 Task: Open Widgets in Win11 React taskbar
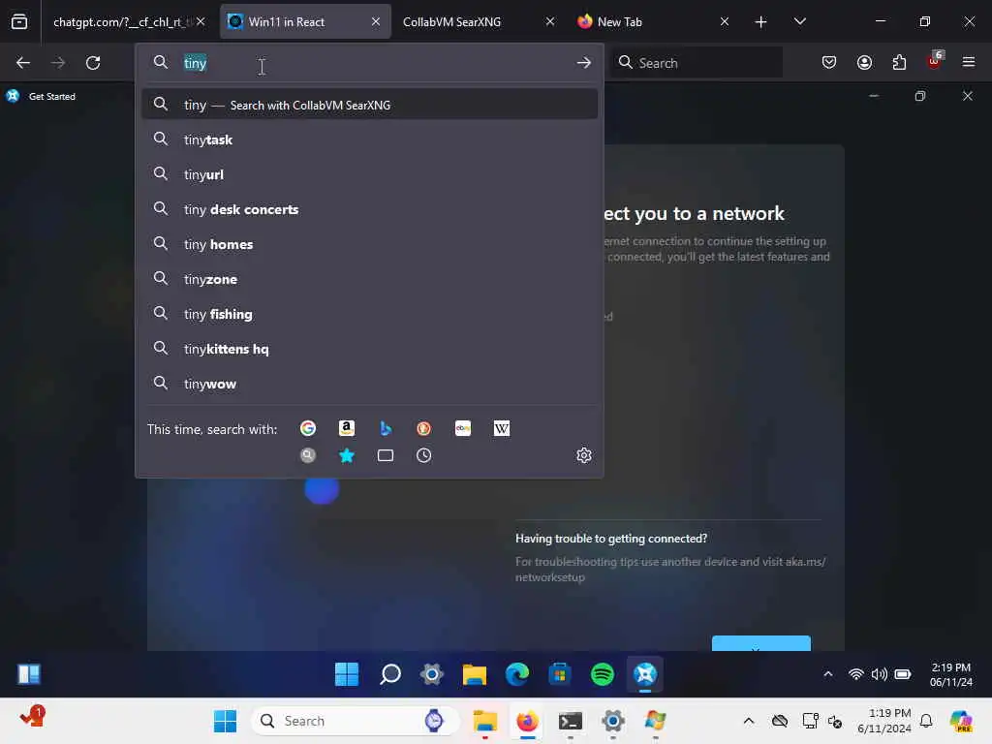[28, 674]
